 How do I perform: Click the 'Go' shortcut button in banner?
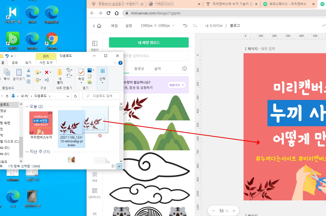pyautogui.click(x=177, y=85)
